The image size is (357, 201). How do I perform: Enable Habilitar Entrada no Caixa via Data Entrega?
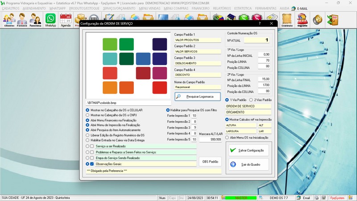click(x=87, y=140)
